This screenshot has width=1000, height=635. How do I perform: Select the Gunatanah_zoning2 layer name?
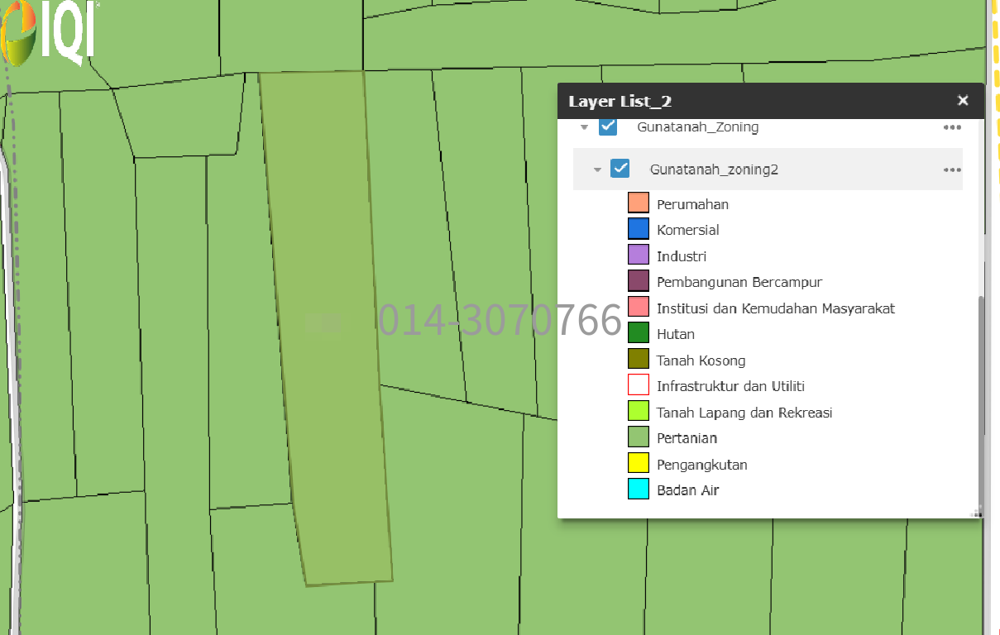(714, 169)
